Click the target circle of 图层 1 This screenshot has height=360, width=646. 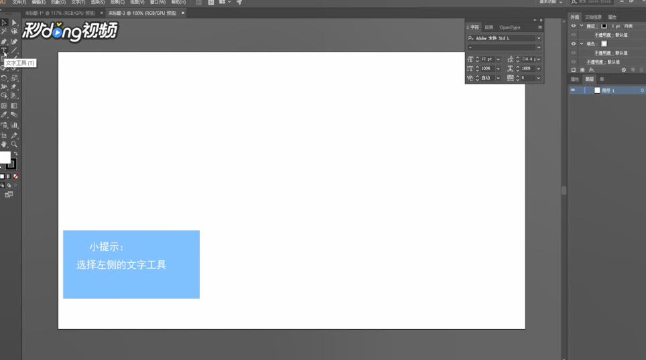pyautogui.click(x=642, y=91)
